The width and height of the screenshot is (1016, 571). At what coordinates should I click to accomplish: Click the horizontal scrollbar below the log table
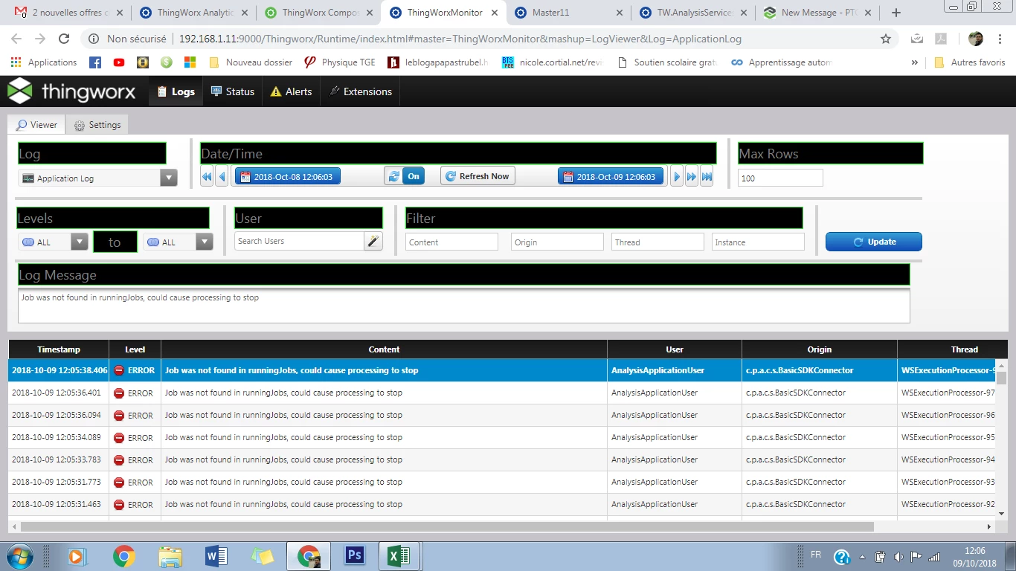[x=447, y=526]
